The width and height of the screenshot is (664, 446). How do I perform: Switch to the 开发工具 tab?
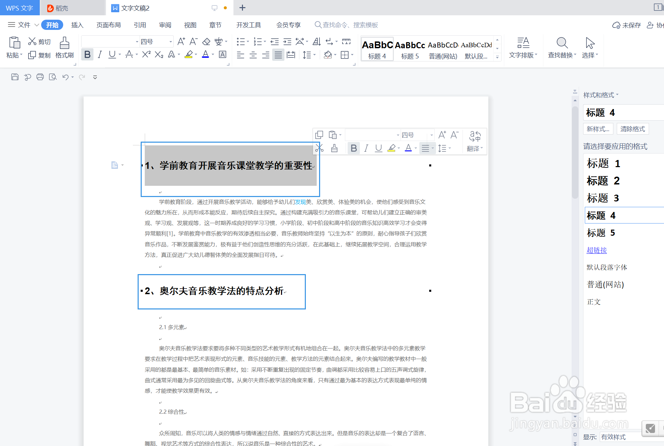click(249, 25)
